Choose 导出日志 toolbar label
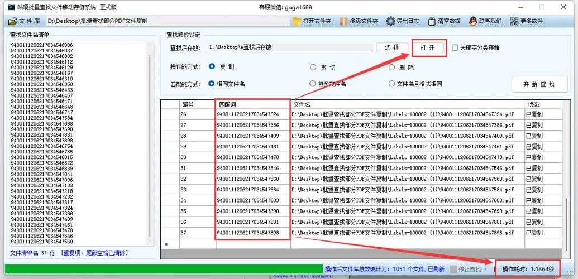 (408, 21)
